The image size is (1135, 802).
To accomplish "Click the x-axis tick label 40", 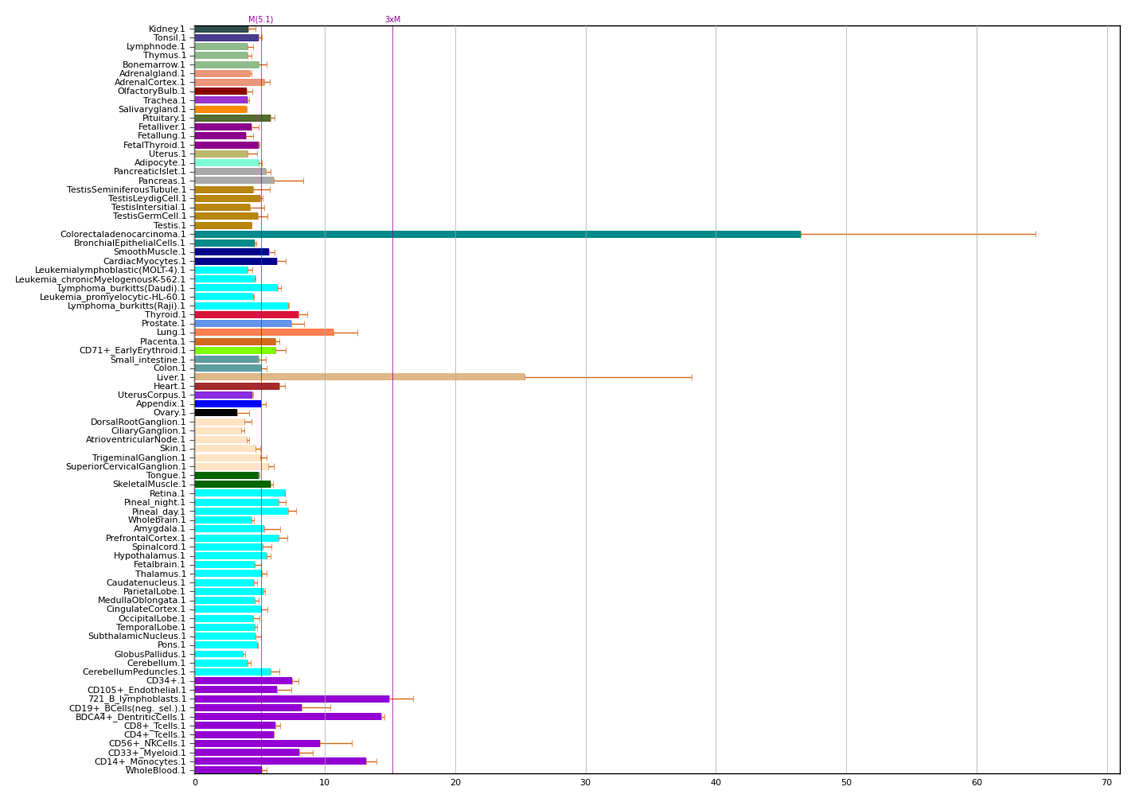I will coord(716,783).
